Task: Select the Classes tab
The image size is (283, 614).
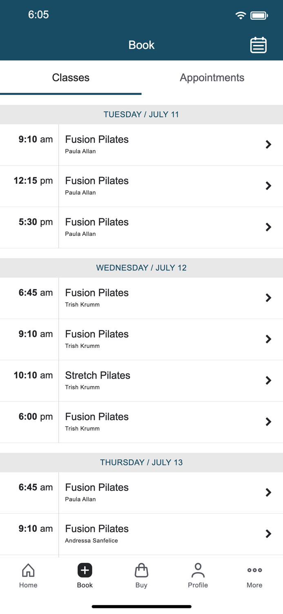Action: [x=71, y=77]
